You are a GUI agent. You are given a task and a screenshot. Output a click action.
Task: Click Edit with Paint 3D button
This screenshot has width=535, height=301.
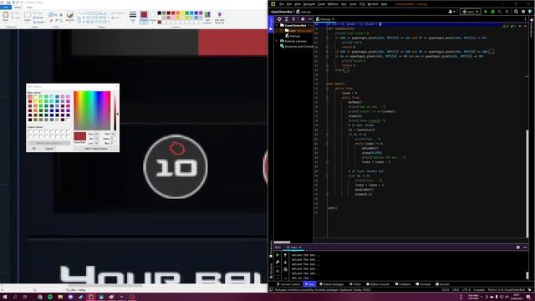point(219,17)
